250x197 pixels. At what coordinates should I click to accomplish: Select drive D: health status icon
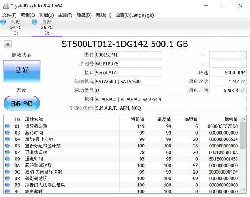pos(34,22)
